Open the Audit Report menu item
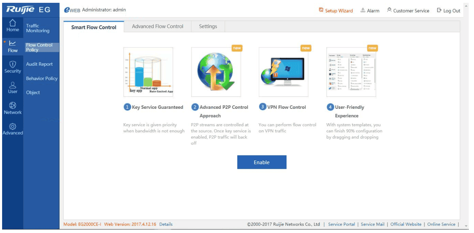Screen dimensions: 474x233 (39, 64)
